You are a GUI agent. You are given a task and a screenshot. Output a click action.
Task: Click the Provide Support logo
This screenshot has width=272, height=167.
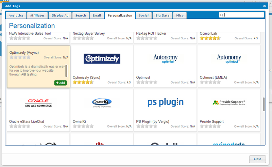[229, 103]
